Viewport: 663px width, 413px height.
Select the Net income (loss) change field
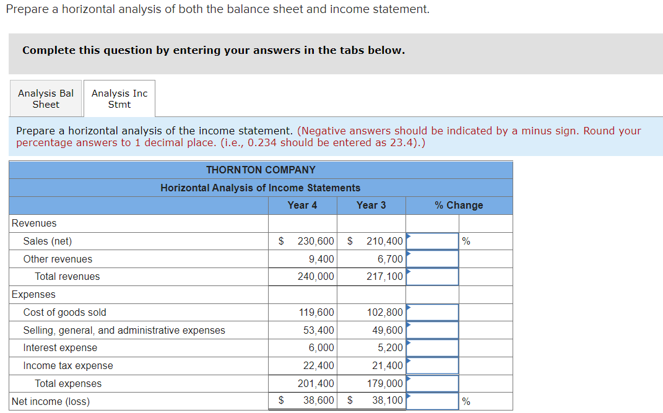[432, 401]
